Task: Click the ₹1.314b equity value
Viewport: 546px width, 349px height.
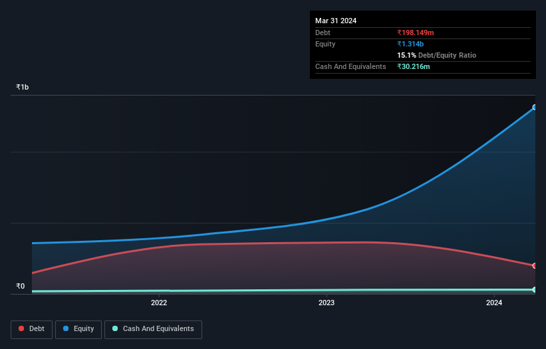Action: 410,44
